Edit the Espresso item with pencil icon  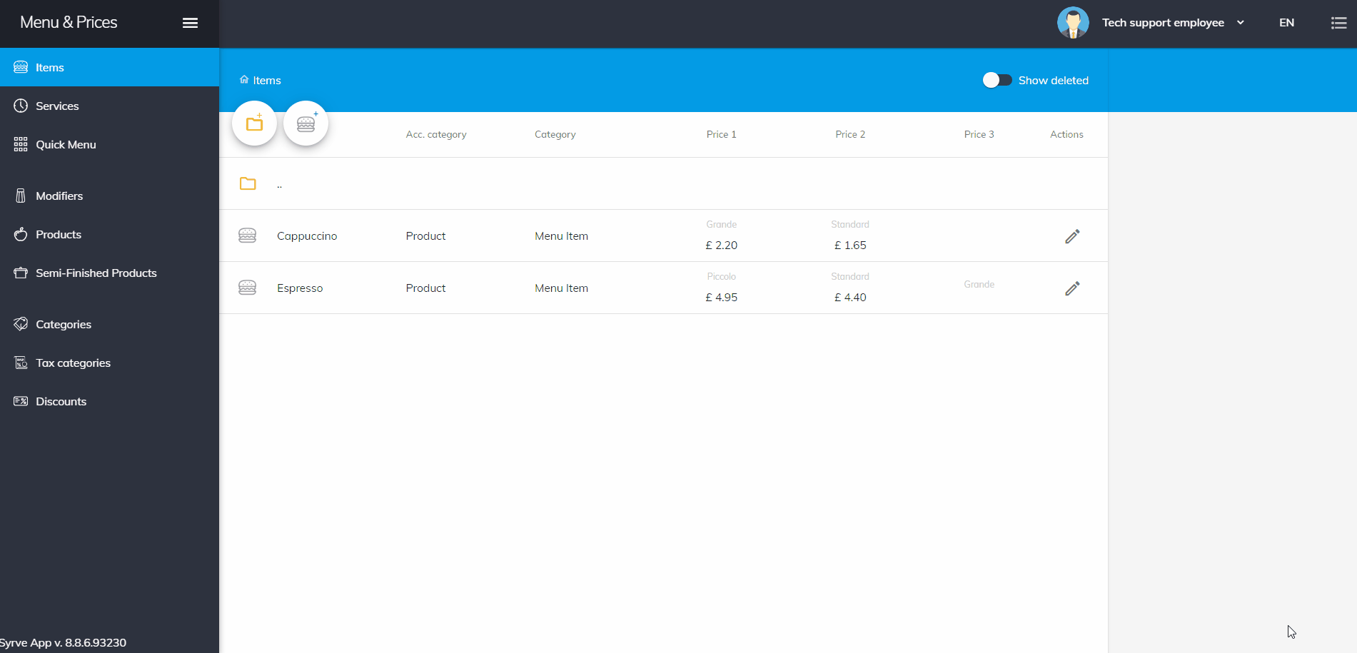coord(1071,288)
